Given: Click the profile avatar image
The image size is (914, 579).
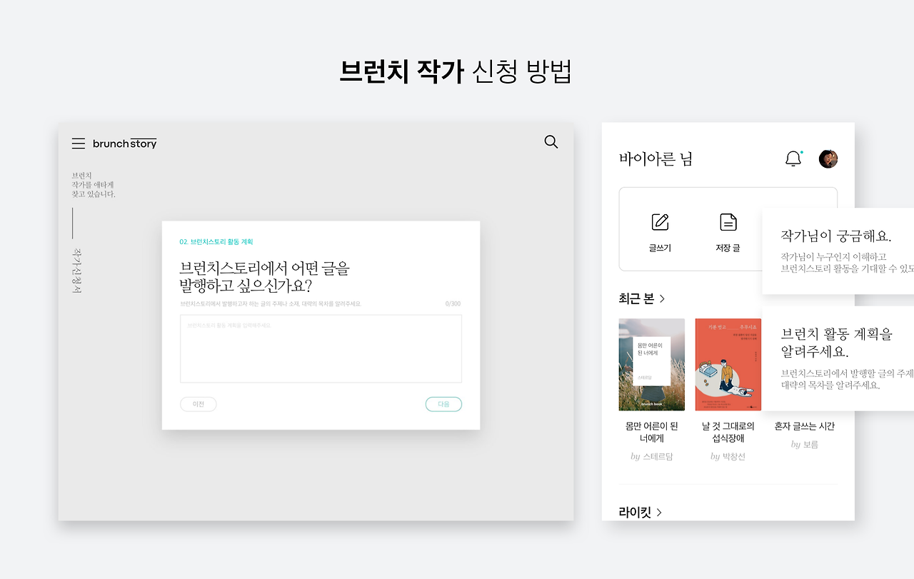Looking at the screenshot, I should [x=828, y=158].
